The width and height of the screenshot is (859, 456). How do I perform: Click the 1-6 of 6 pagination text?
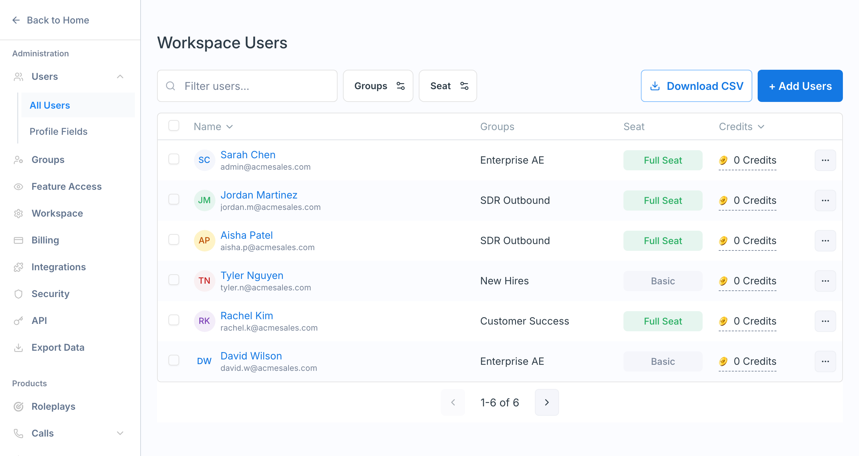point(500,403)
